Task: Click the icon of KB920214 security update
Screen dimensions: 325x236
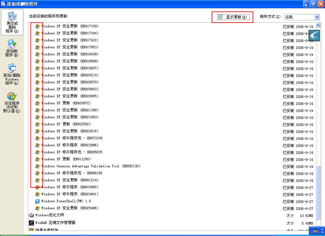Action: pos(37,75)
